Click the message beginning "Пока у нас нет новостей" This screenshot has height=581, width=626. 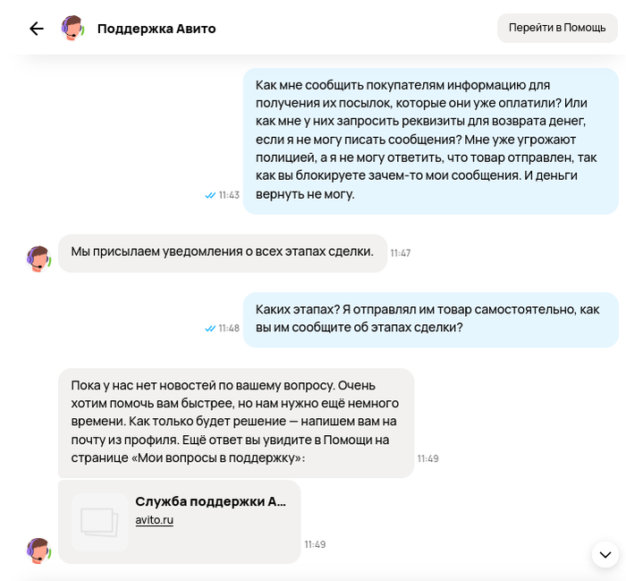click(x=236, y=423)
